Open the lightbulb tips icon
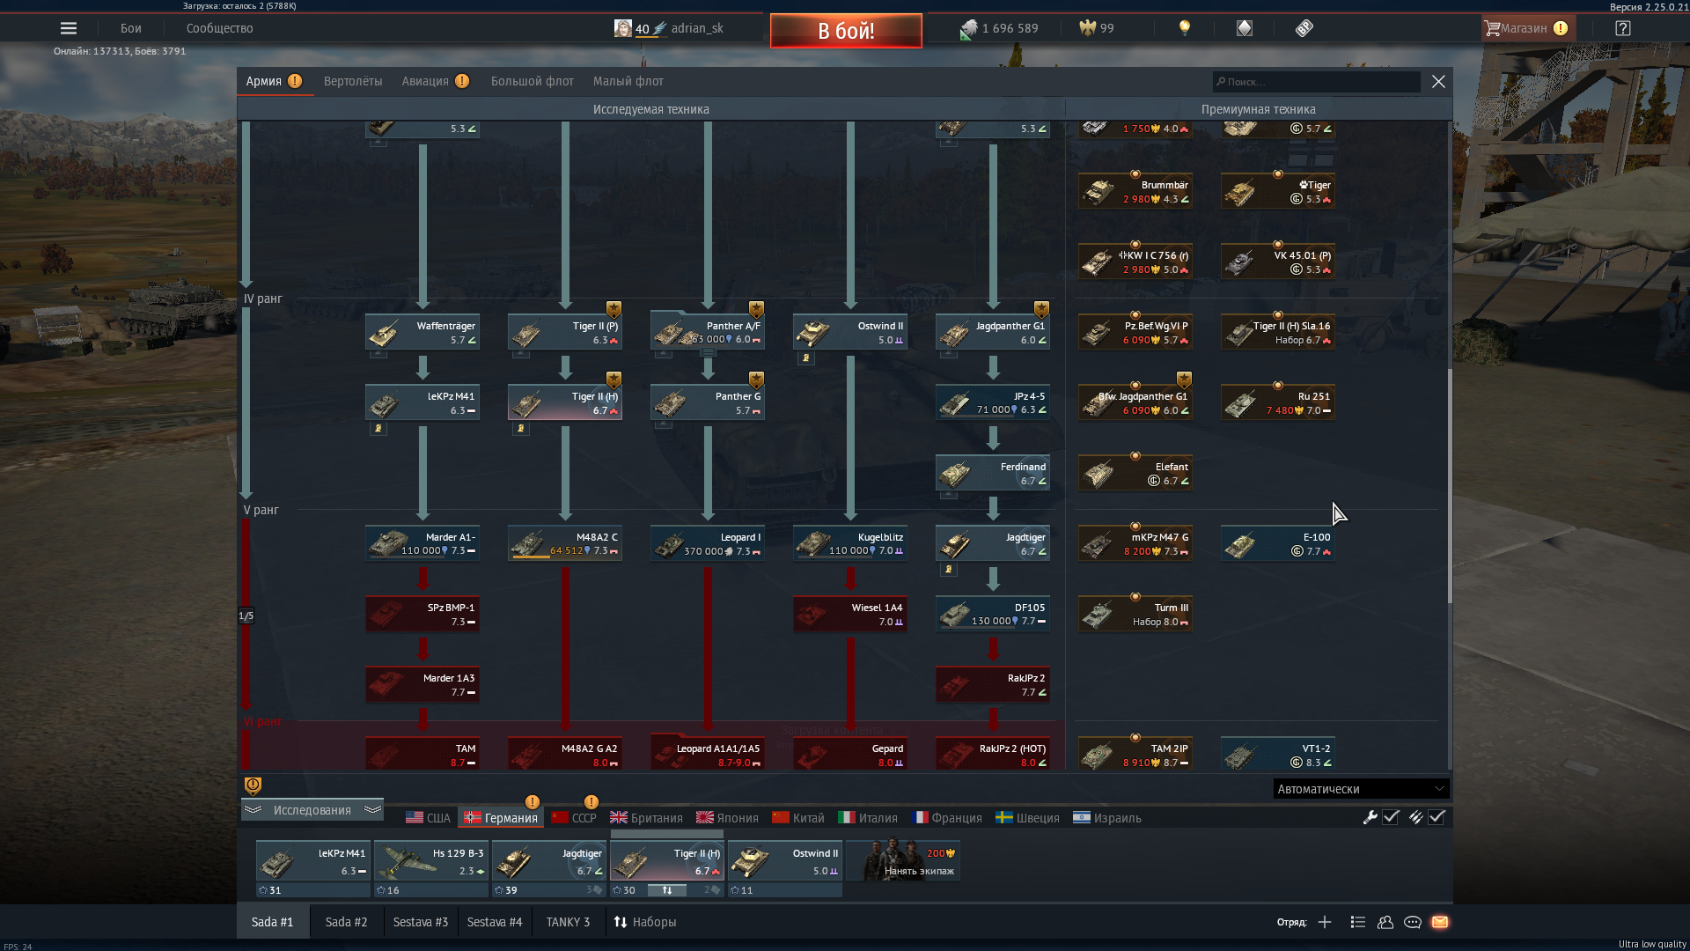This screenshot has height=951, width=1690. [x=1185, y=28]
